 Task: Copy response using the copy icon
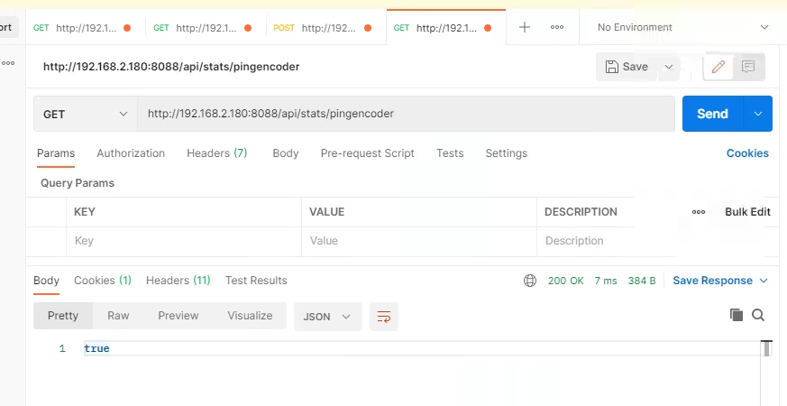click(737, 315)
